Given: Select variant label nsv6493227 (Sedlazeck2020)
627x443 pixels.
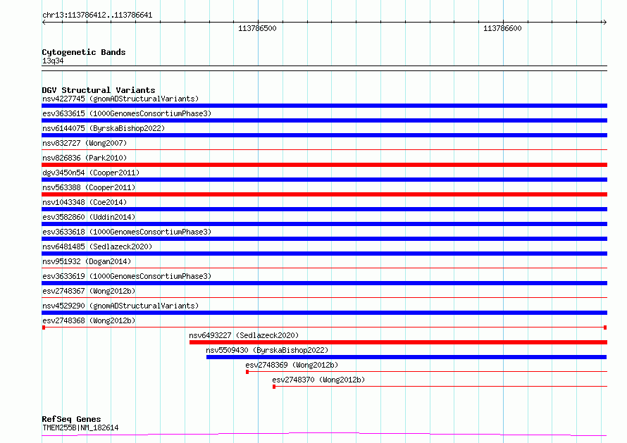Looking at the screenshot, I should tap(244, 335).
